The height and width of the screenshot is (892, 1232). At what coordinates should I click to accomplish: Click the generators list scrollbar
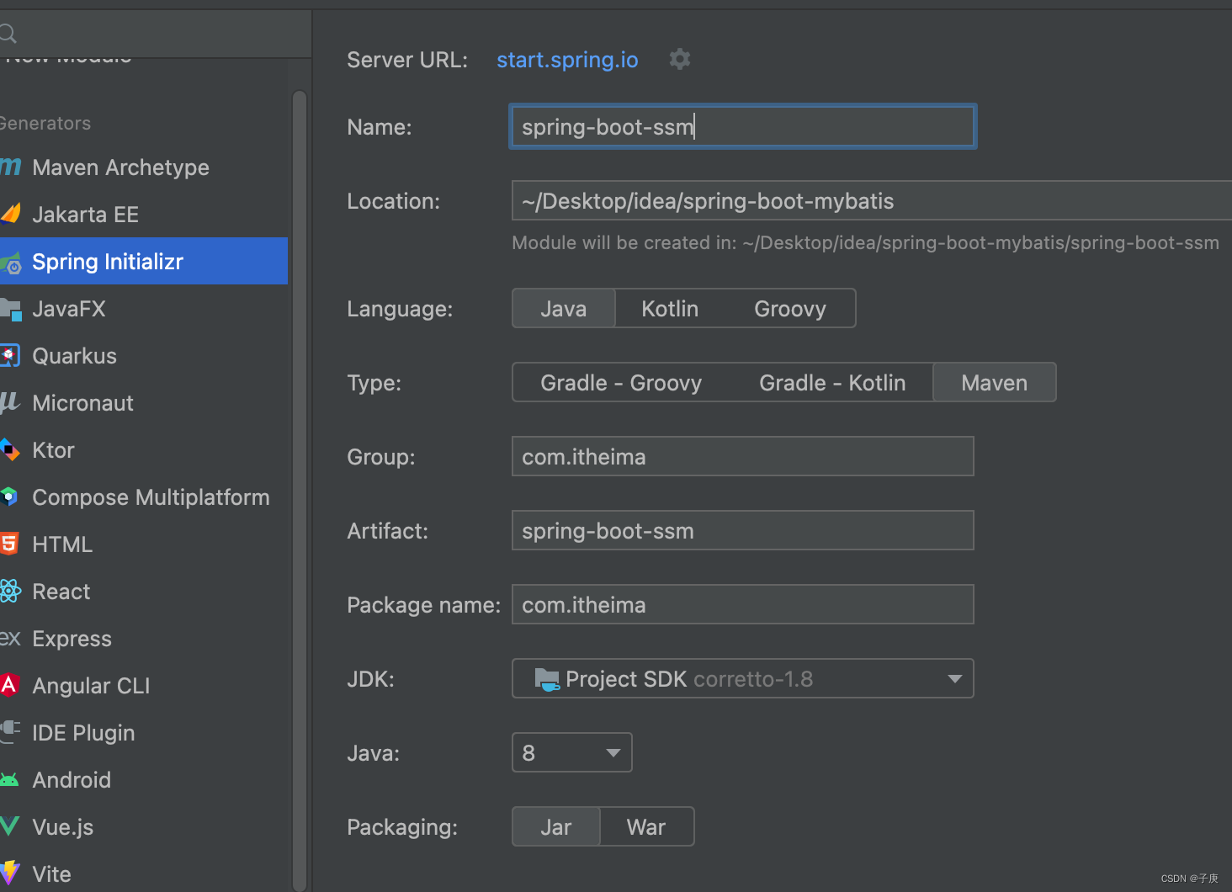300,488
